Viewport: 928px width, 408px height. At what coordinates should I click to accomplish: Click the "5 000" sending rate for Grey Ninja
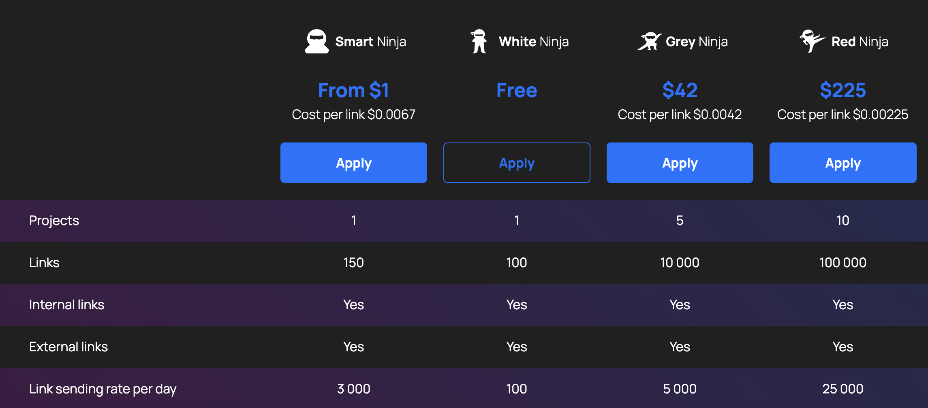point(680,389)
